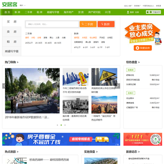Open 海外地产 in navigation bar

point(68,12)
